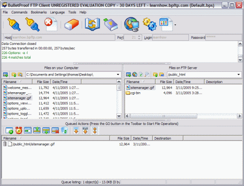Select the cgi-bin folder on FTP server
The width and height of the screenshot is (244, 186).
point(133,93)
